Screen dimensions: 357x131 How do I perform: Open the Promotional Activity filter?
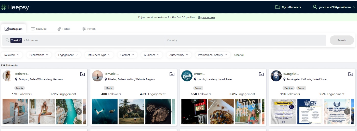212,55
